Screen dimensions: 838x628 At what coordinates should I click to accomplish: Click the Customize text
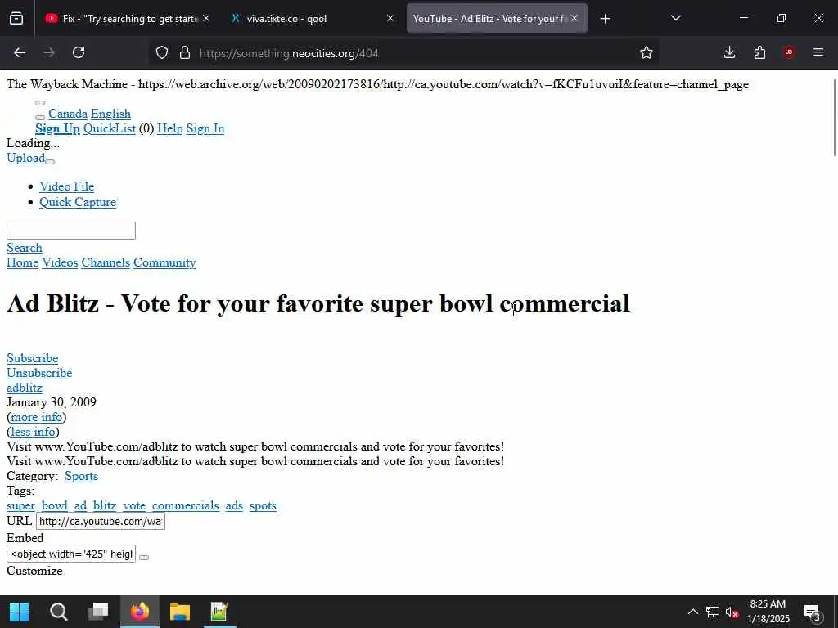point(34,571)
